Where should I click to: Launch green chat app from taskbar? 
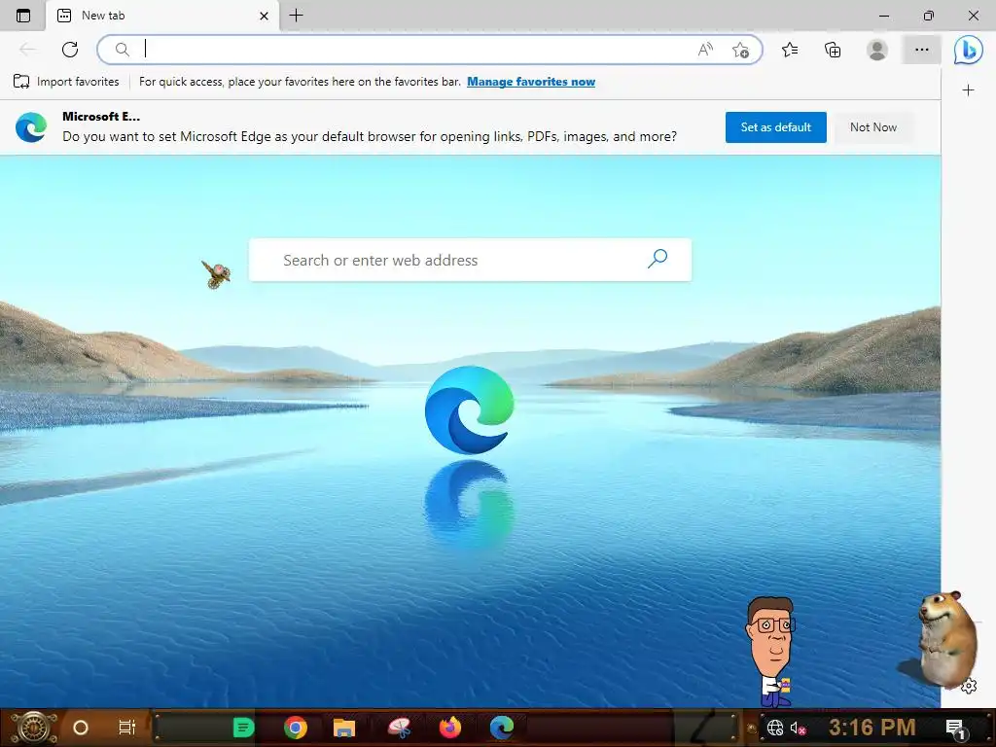(243, 728)
